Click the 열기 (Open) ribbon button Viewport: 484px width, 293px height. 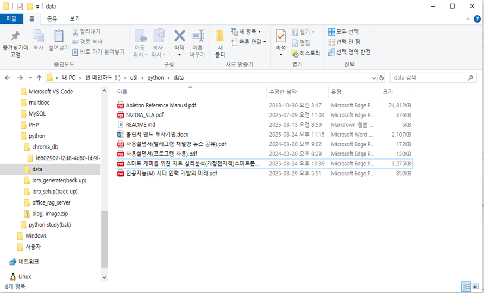click(x=303, y=32)
